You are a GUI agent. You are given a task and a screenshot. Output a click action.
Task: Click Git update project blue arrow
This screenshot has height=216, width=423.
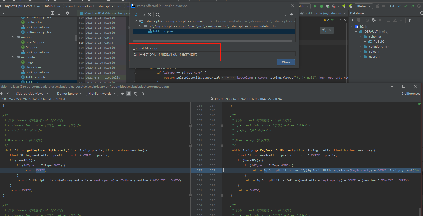click(x=399, y=6)
